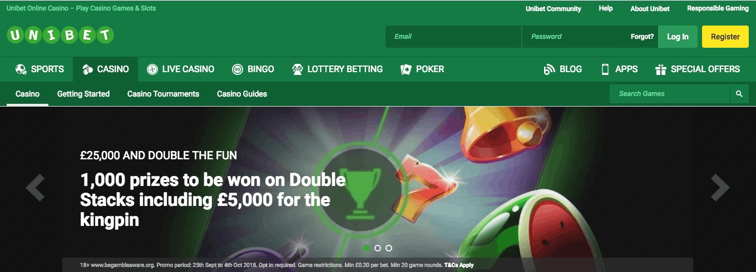Go to previous banner slide arrow
The height and width of the screenshot is (272, 756).
click(x=35, y=188)
